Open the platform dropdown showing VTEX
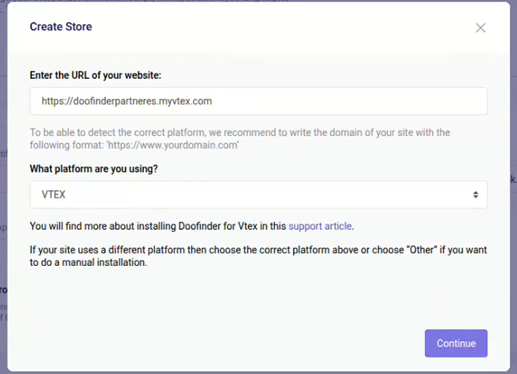 [x=259, y=194]
